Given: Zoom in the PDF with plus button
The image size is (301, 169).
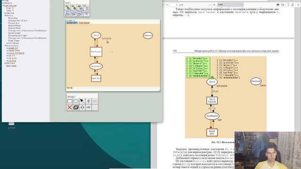Looking at the screenshot, I should coord(214,5).
